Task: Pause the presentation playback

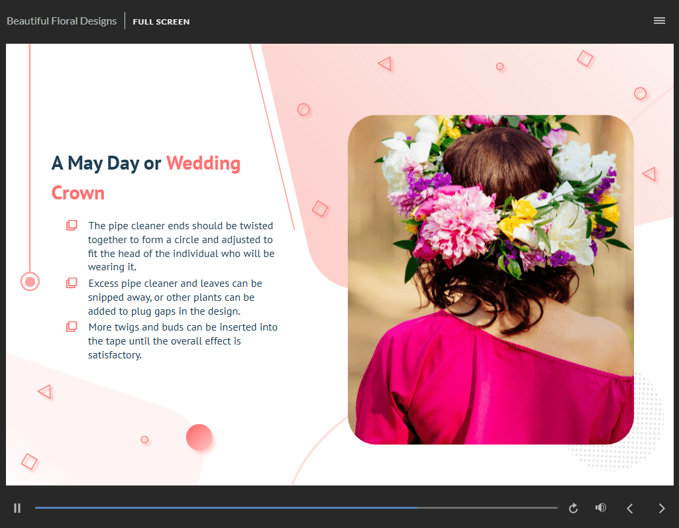Action: (x=17, y=508)
